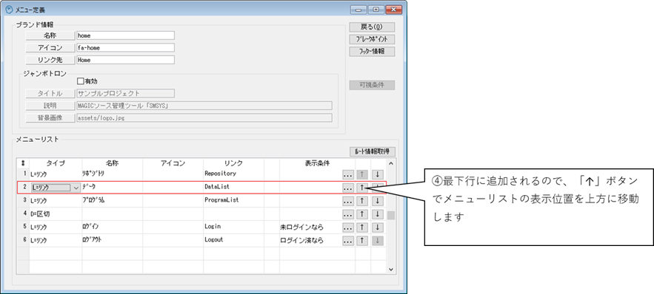Screen dimensions: 654x294
Task: Move the Login row up
Action: [x=361, y=228]
